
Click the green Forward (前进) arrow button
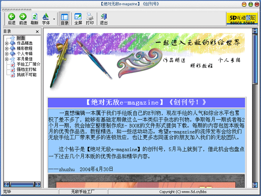coord(23,19)
